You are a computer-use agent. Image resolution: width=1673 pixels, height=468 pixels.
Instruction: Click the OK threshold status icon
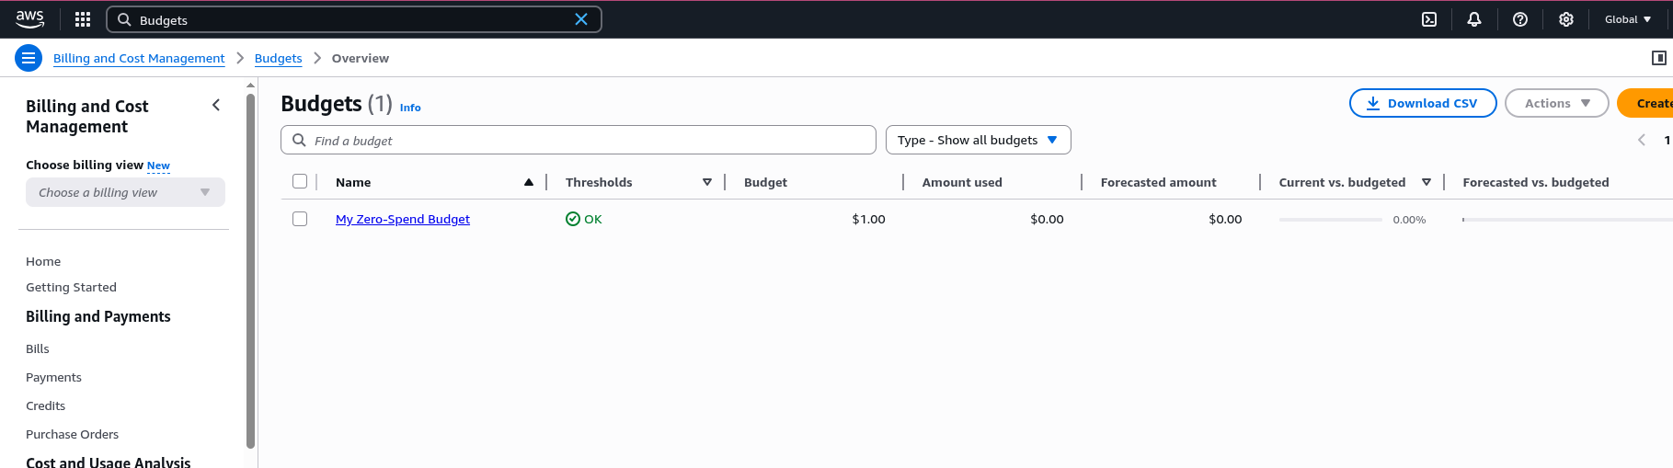(x=573, y=219)
